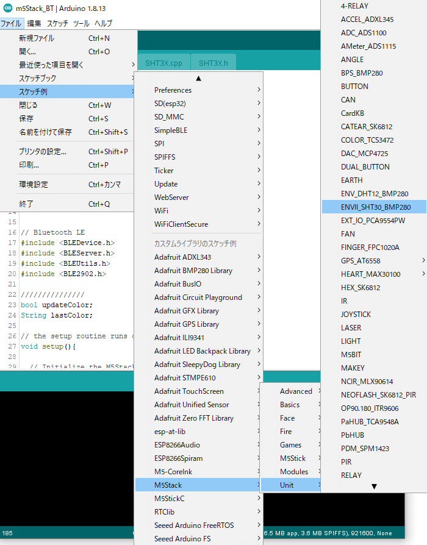The image size is (427, 545).
Task: Open the 4-RELAY example sketch
Action: click(374, 6)
